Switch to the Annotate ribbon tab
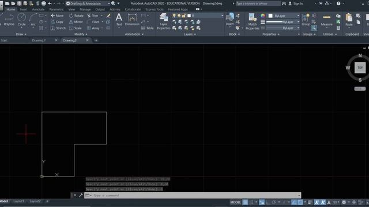 [38, 9]
